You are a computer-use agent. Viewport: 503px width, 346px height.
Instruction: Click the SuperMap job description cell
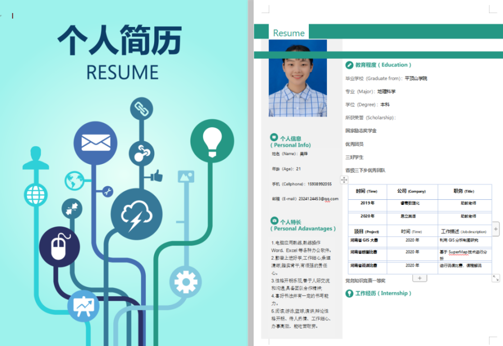pos(464,254)
